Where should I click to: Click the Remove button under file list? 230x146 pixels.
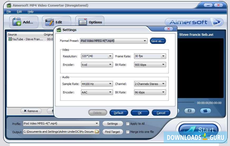point(31,111)
